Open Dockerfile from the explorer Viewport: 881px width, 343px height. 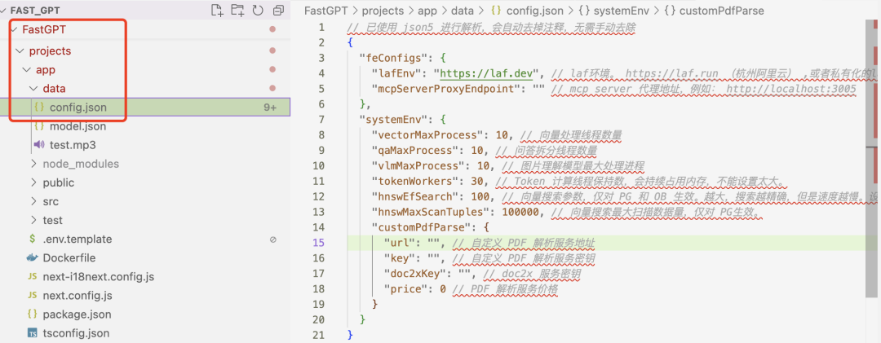coord(69,257)
